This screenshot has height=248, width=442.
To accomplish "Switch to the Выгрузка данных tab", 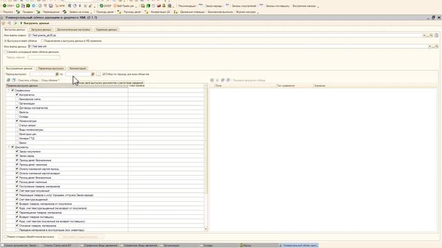I will [x=15, y=30].
